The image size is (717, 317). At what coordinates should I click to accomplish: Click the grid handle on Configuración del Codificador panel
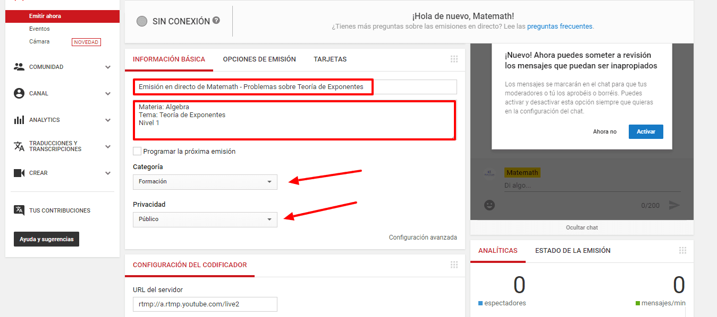[x=454, y=265]
